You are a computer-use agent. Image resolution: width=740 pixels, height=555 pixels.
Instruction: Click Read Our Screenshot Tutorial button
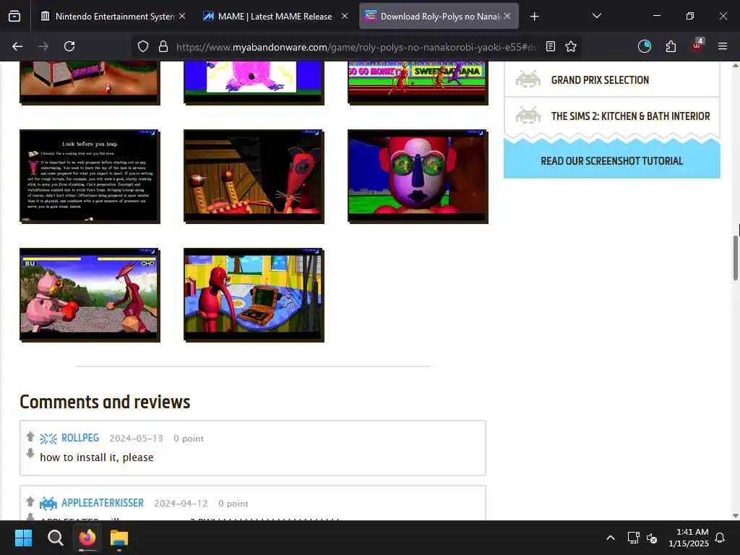click(611, 161)
